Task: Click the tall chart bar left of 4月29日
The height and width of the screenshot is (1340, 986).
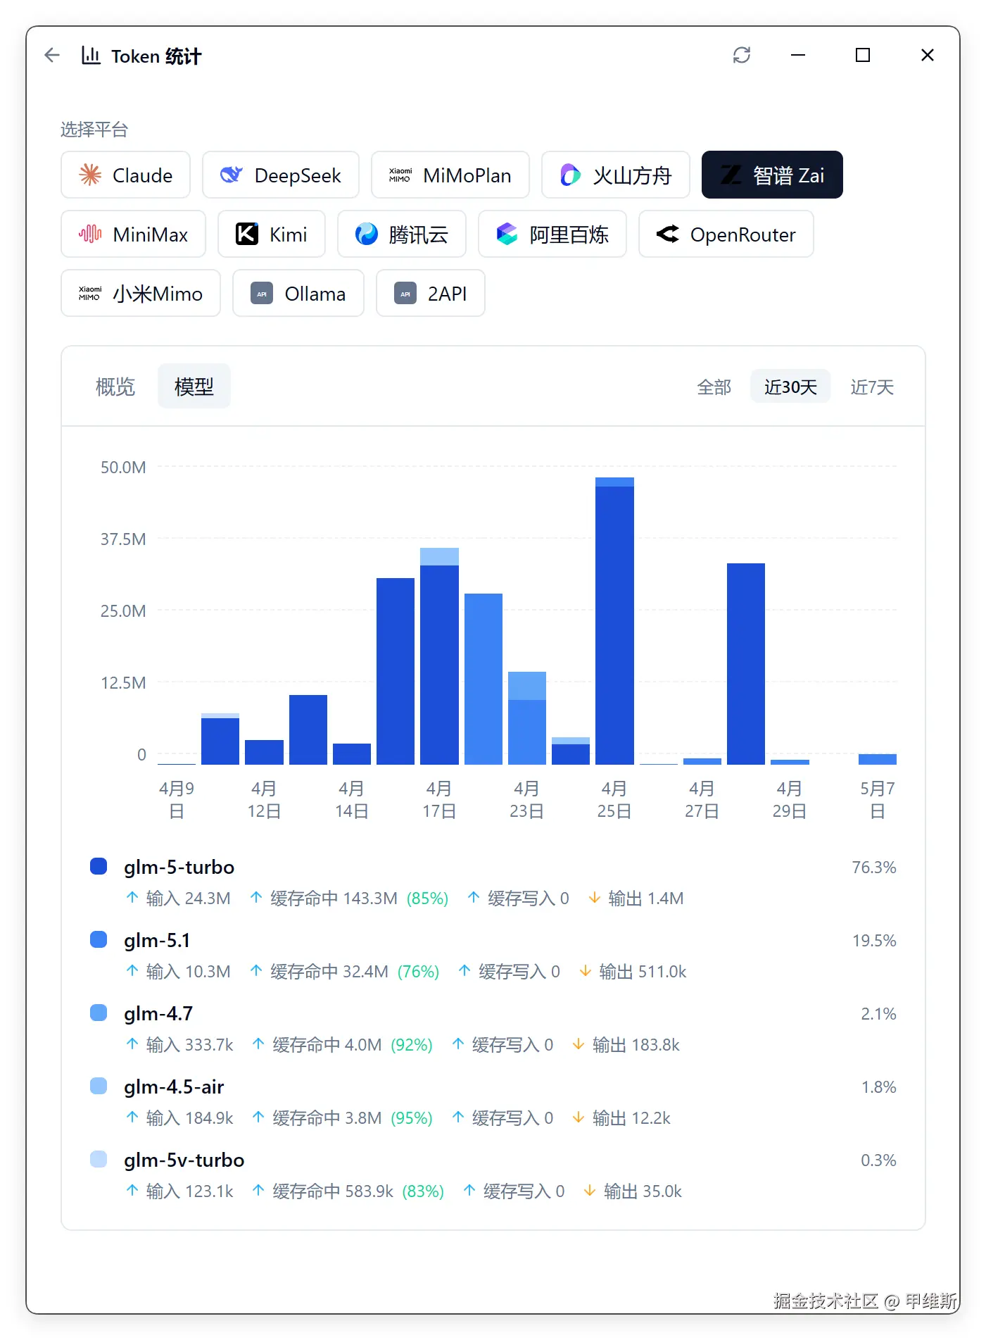Action: click(x=746, y=664)
